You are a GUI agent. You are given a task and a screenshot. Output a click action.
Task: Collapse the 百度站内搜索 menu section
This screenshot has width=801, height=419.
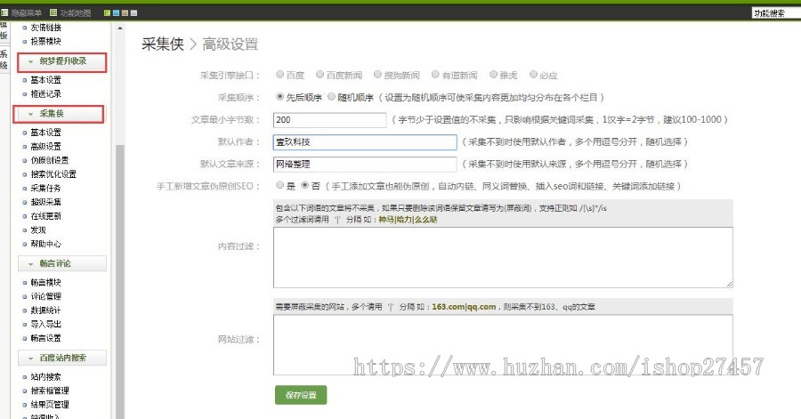tap(61, 359)
